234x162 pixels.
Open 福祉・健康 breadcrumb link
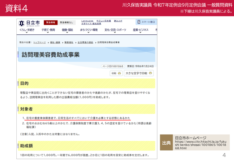(x=55, y=42)
